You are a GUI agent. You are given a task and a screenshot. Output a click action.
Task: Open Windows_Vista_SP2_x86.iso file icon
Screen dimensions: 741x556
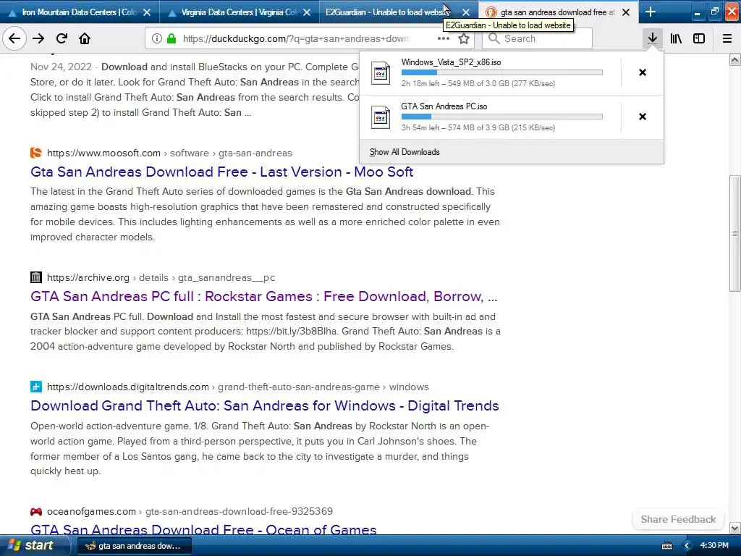tap(381, 73)
